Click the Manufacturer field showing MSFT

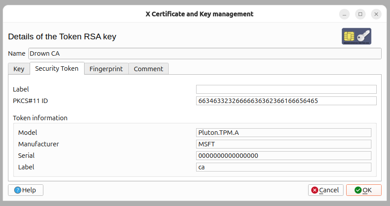tap(284, 144)
